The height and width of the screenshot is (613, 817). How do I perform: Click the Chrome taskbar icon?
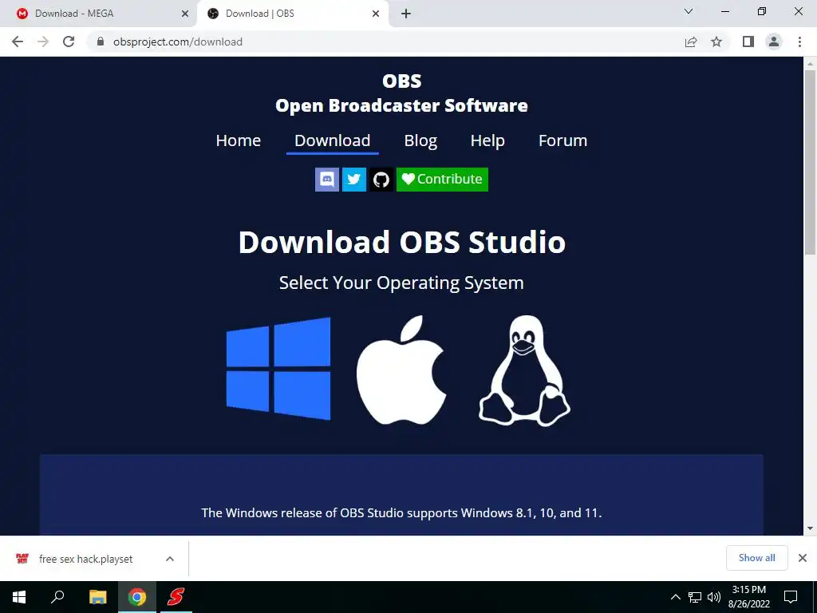click(x=137, y=597)
